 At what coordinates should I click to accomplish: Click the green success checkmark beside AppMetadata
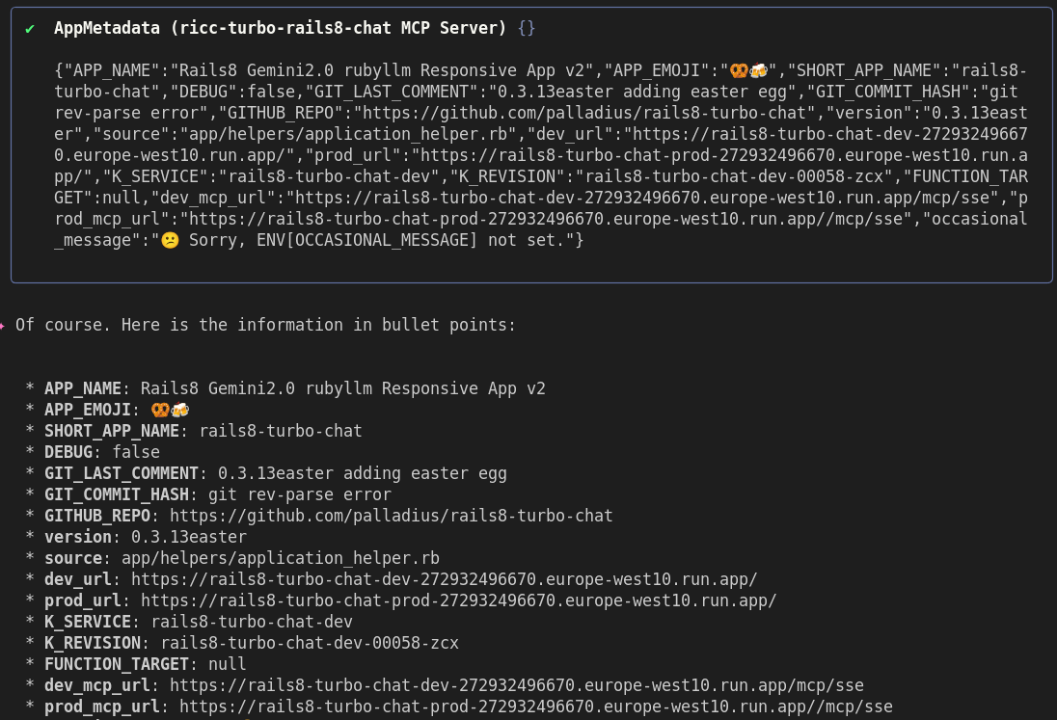point(30,29)
